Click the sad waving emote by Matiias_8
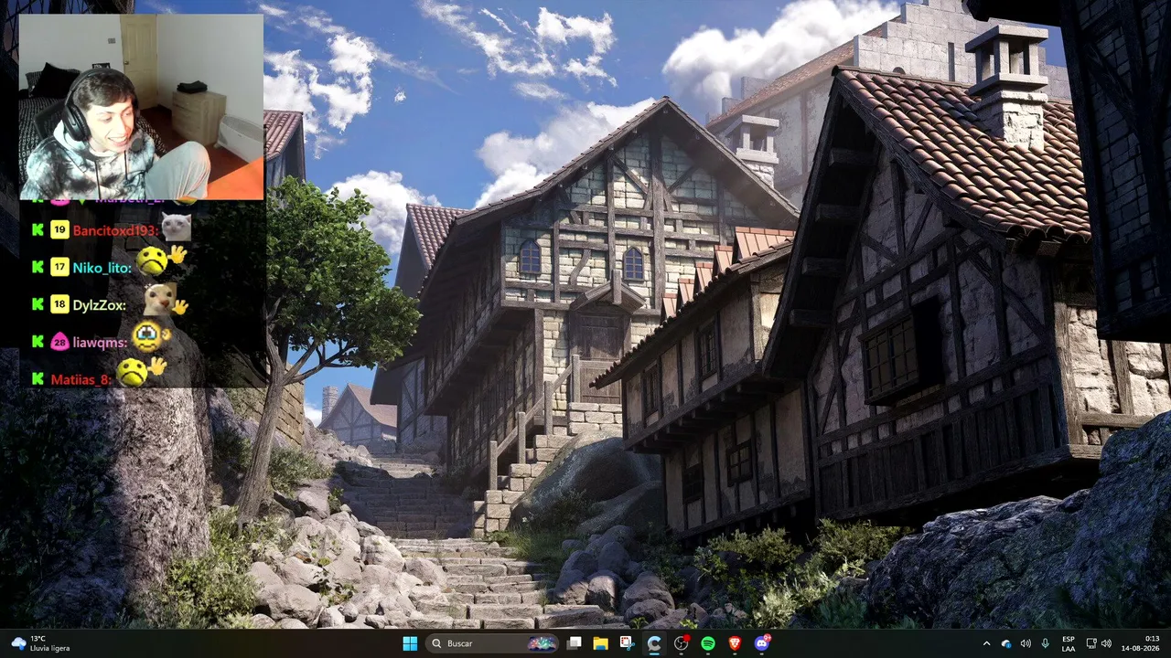The width and height of the screenshot is (1171, 658). click(x=141, y=371)
